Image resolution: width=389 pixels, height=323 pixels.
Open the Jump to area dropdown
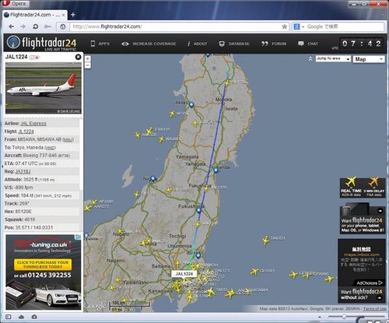pyautogui.click(x=333, y=58)
